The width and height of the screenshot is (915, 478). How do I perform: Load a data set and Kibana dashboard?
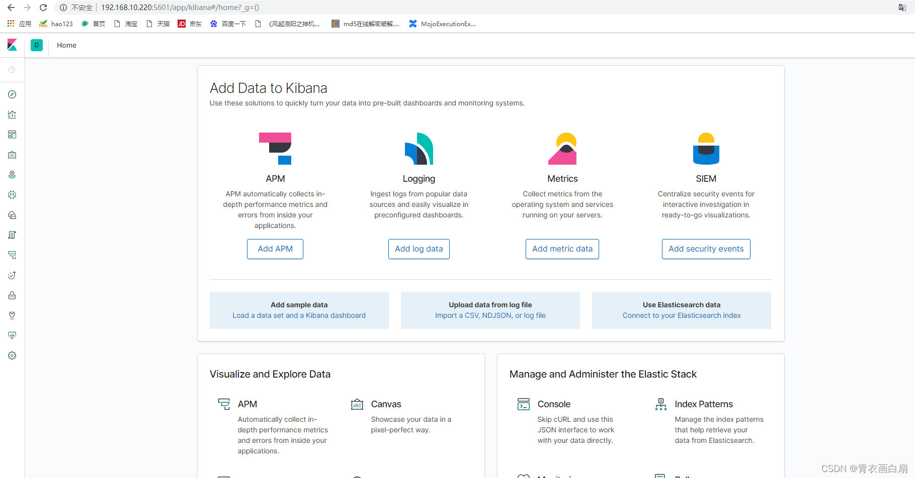(299, 315)
